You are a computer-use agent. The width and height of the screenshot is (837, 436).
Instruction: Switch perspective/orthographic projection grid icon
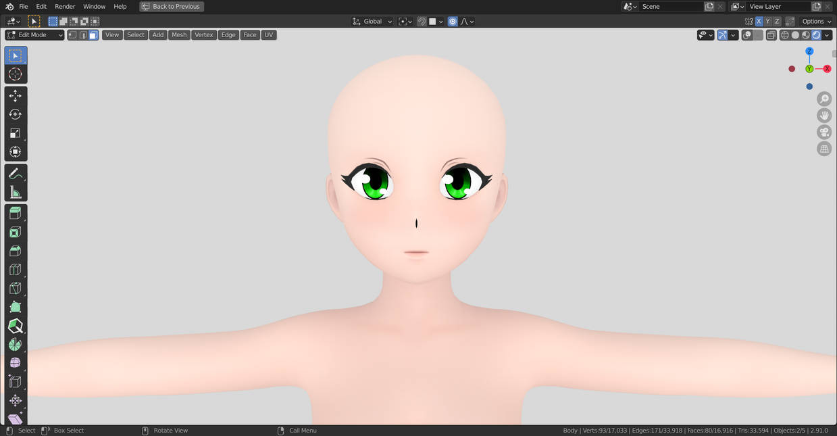click(x=824, y=149)
